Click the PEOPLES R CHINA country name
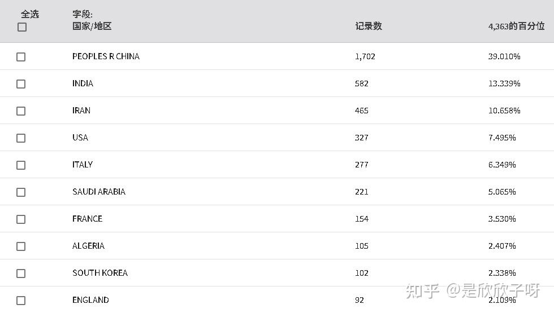Viewport: 554px width, 313px height. click(106, 56)
